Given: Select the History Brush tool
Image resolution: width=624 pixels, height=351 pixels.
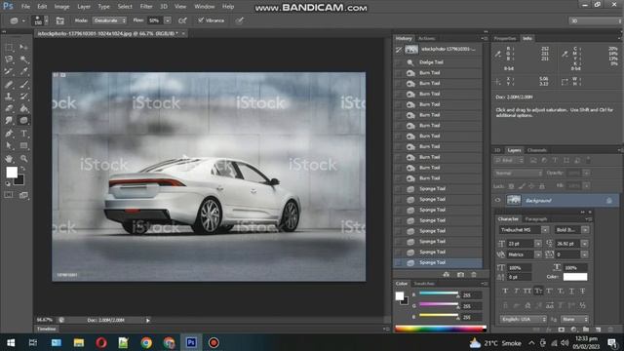Looking at the screenshot, I should [x=23, y=97].
